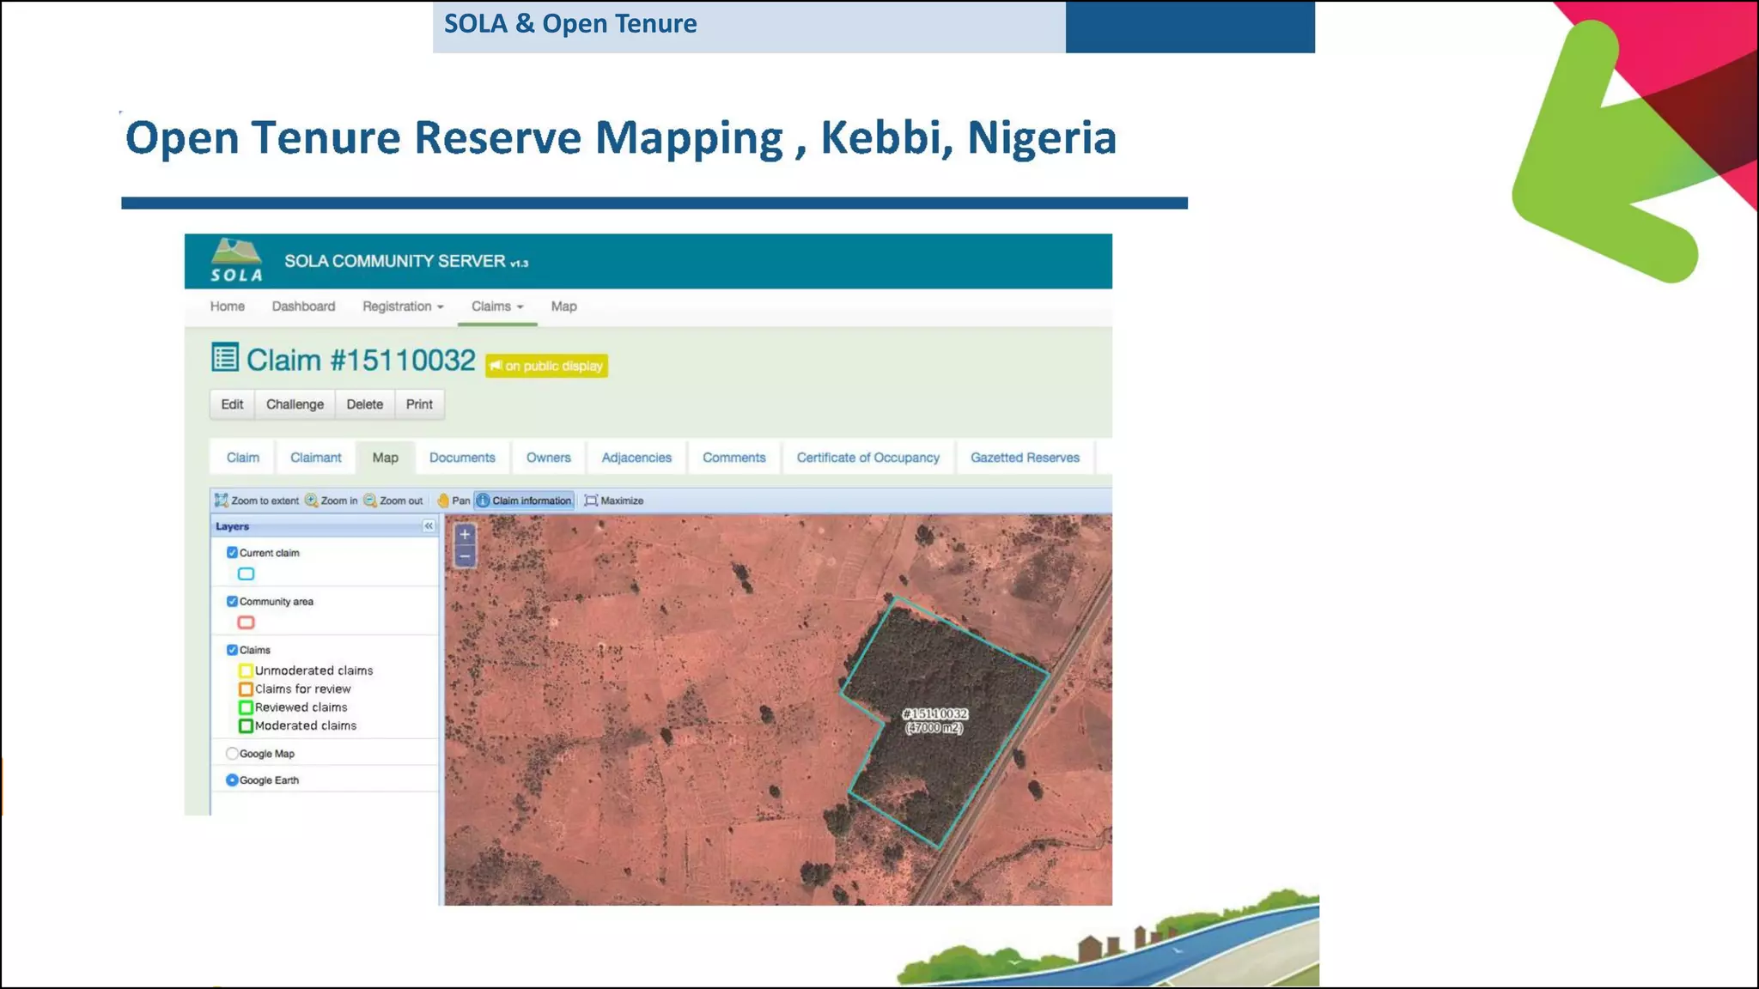1759x989 pixels.
Task: Click the Challenge button
Action: (x=295, y=404)
